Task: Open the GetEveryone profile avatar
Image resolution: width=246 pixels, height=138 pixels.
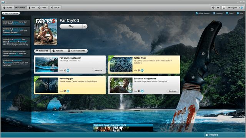Action: 224,8
